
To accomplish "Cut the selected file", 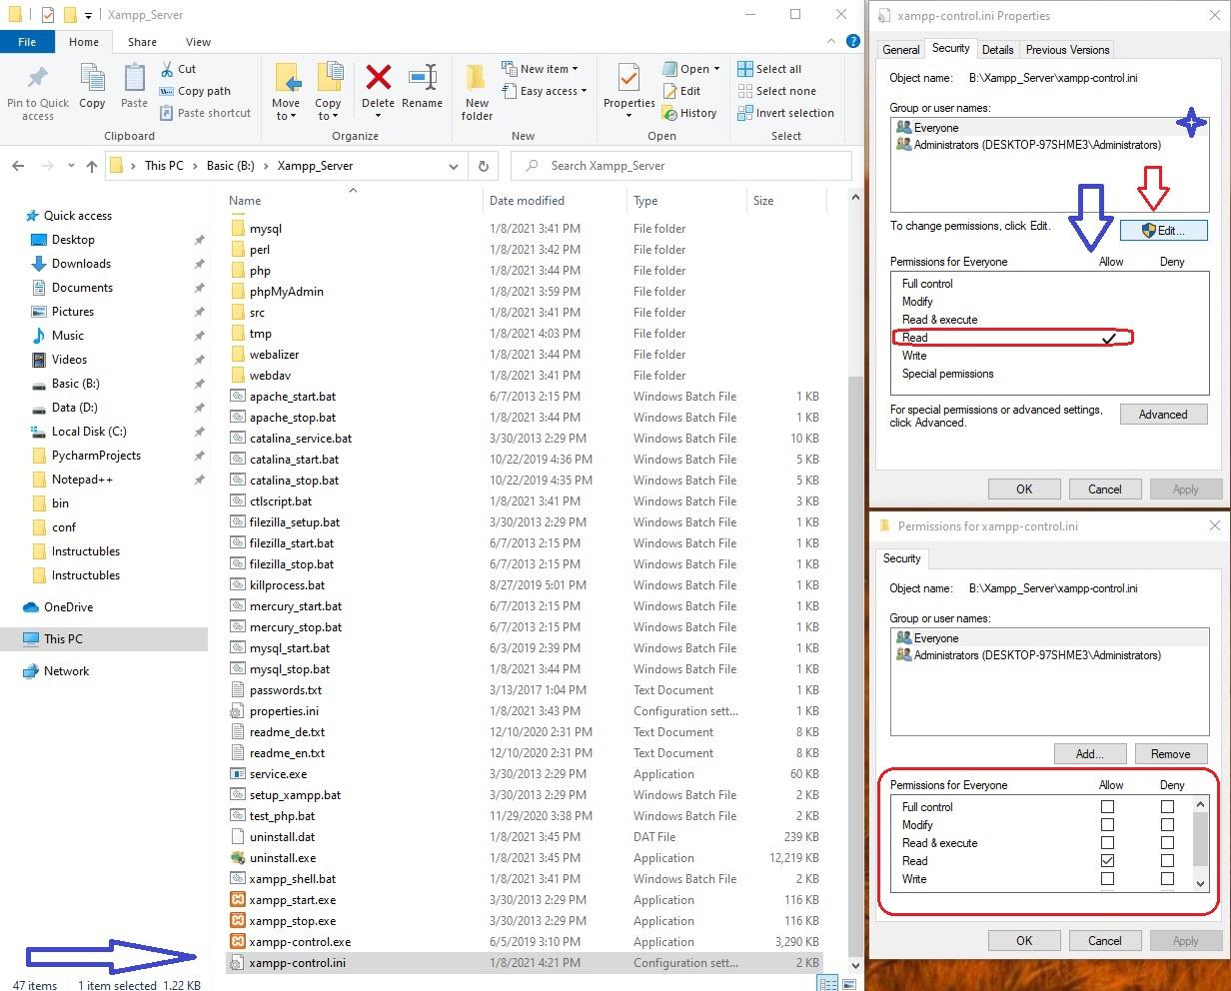I will tap(178, 69).
